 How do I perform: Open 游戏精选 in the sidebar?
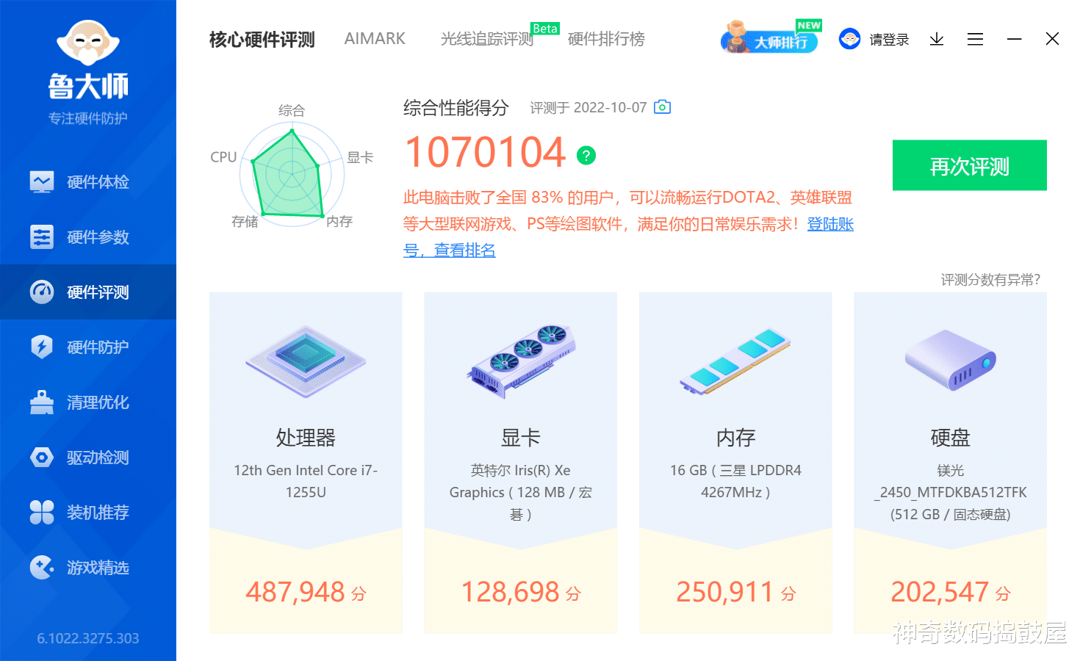tap(88, 567)
